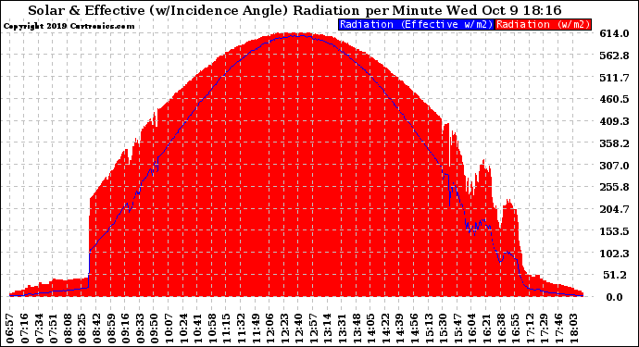Click the 09:16 time label
Image resolution: width=639 pixels, height=347 pixels.
coord(126,328)
